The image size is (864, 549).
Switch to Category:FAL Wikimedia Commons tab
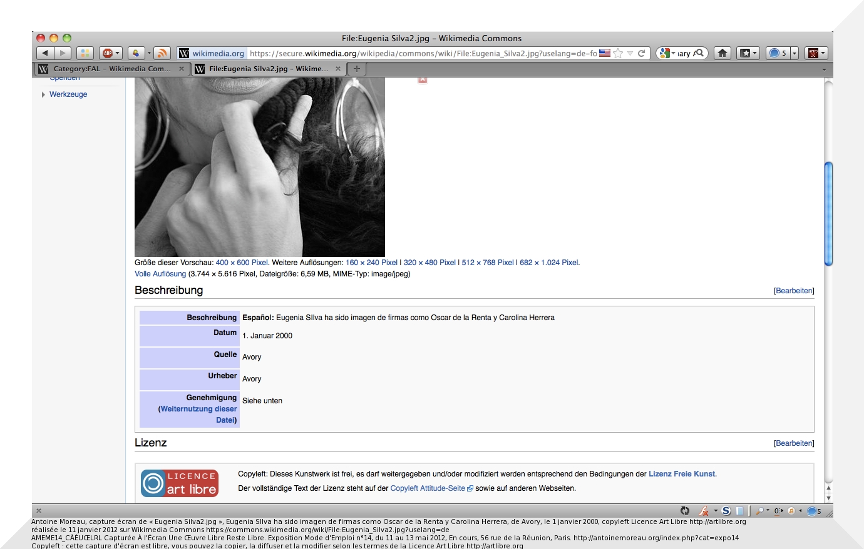pos(111,69)
